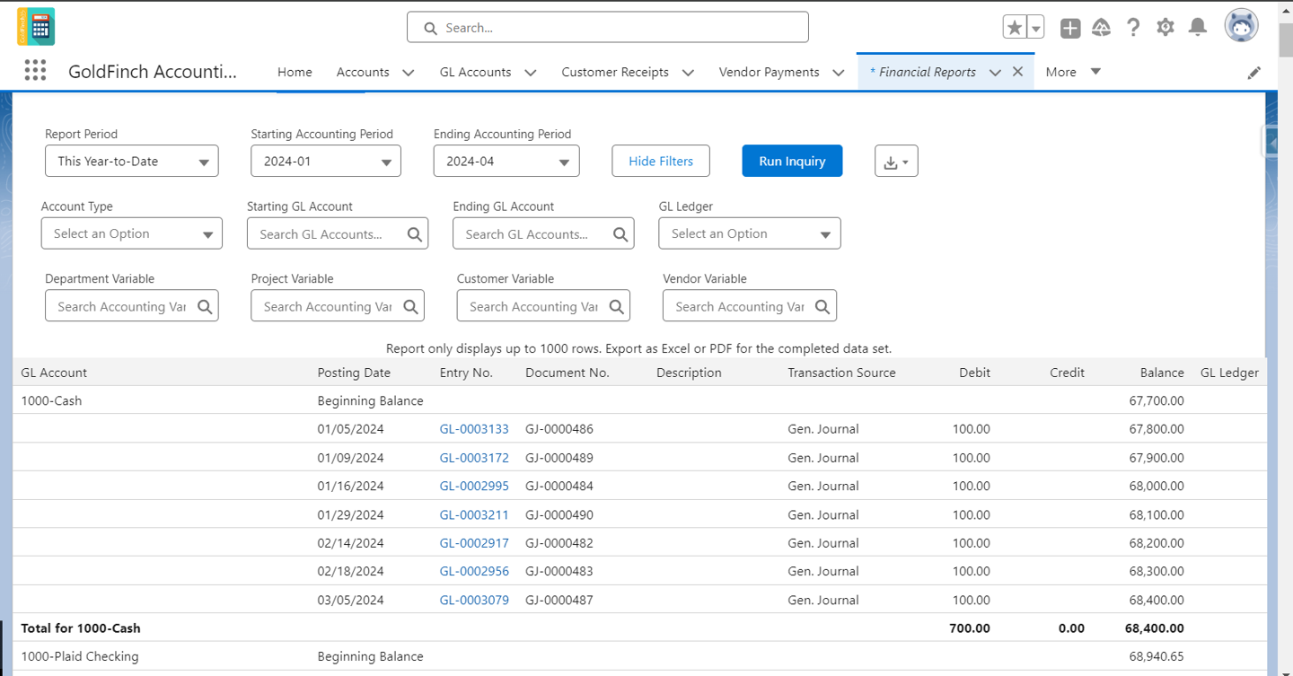Click the search magnifier in Starting GL Account
This screenshot has height=676, width=1293.
[x=415, y=234]
